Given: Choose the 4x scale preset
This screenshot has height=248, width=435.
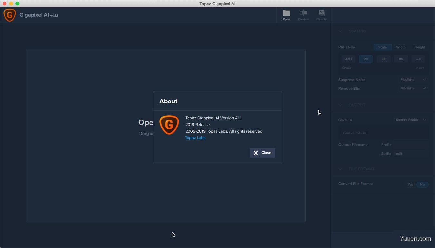Looking at the screenshot, I should [383, 59].
